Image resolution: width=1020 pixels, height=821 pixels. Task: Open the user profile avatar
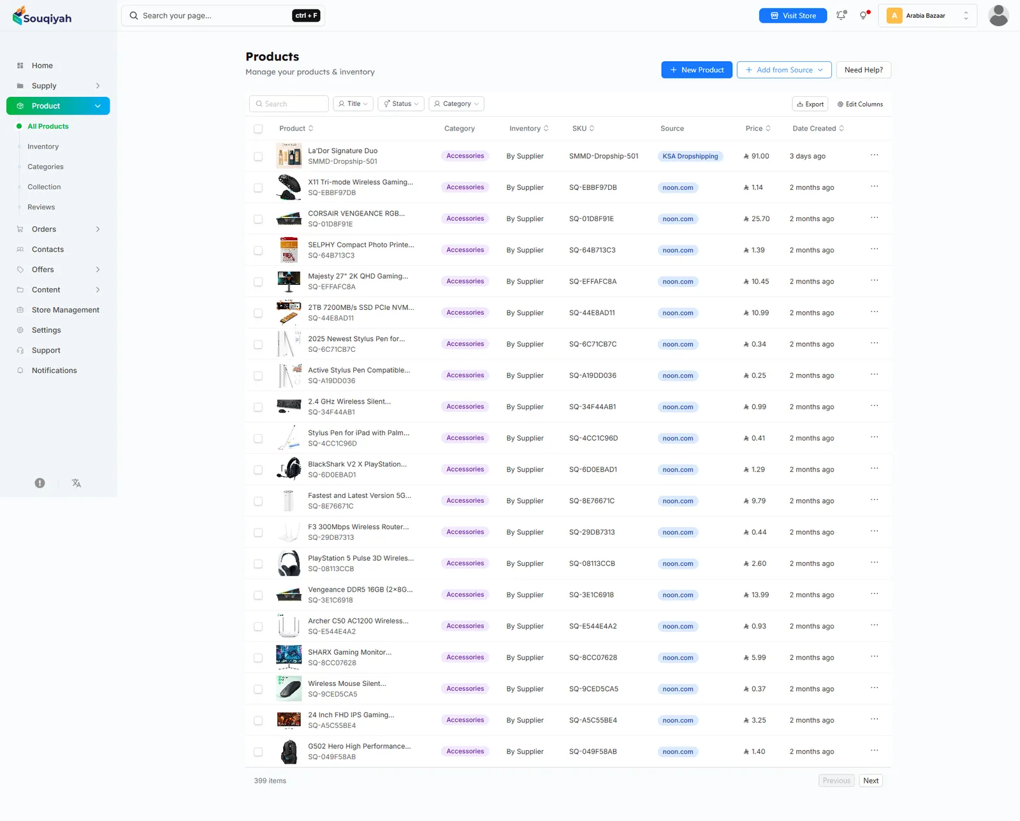pyautogui.click(x=998, y=15)
